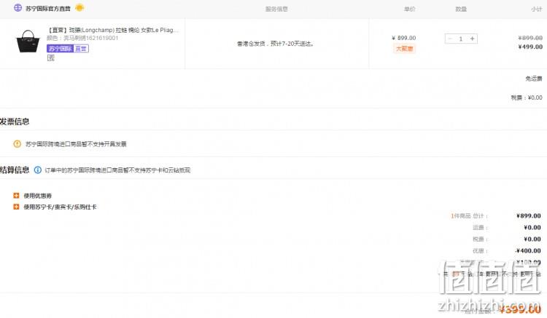The height and width of the screenshot is (318, 547).
Task: Select the invoice notice 苏宁国际跨境进口商品 text
Action: tap(76, 144)
